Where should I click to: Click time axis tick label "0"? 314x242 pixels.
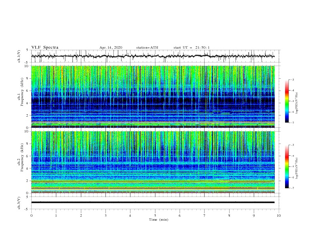[31, 216]
